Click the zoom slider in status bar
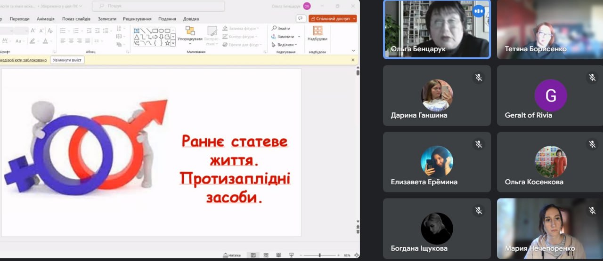This screenshot has height=261, width=603. point(319,255)
